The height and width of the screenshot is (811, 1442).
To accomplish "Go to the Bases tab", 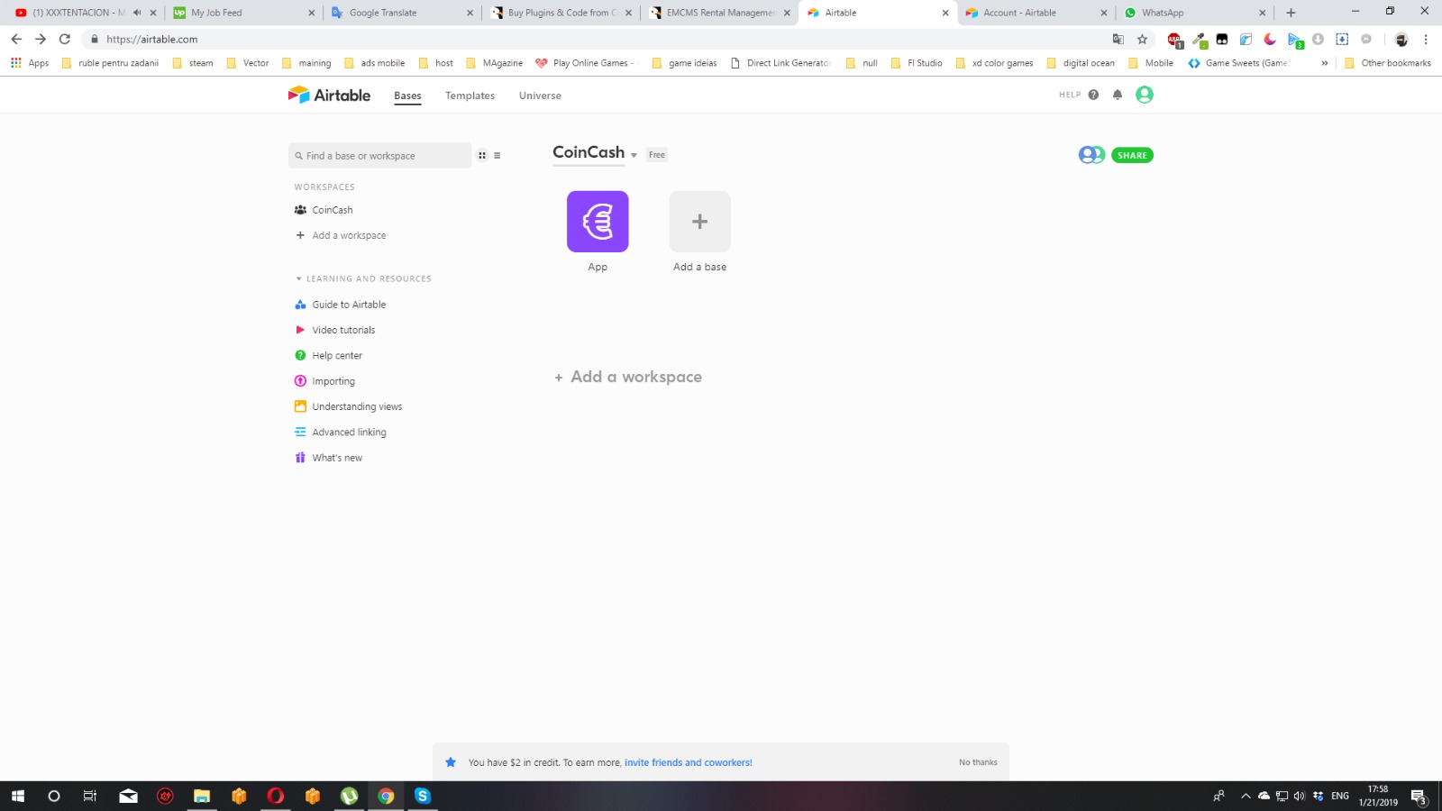I will coord(407,96).
